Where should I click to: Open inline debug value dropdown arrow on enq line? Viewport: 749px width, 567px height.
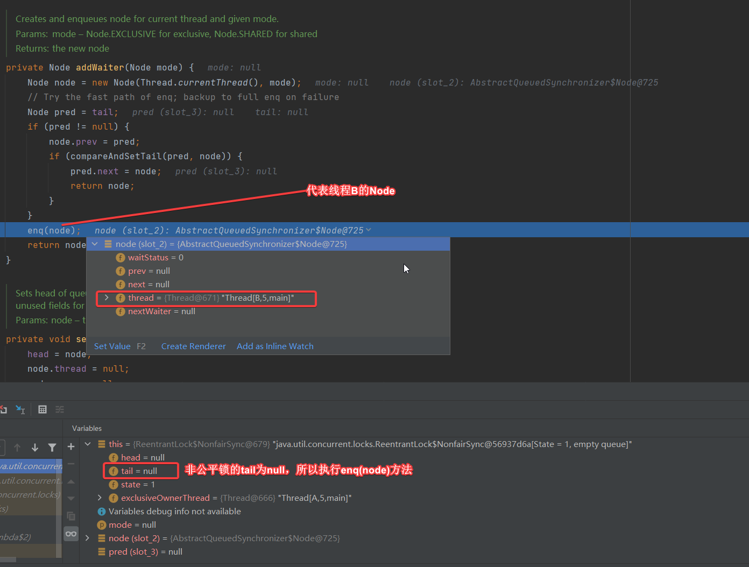[x=369, y=230]
